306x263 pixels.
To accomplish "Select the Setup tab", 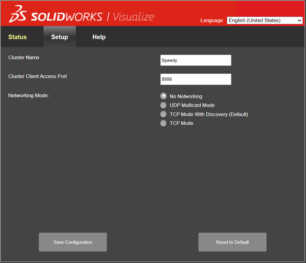I will point(59,37).
